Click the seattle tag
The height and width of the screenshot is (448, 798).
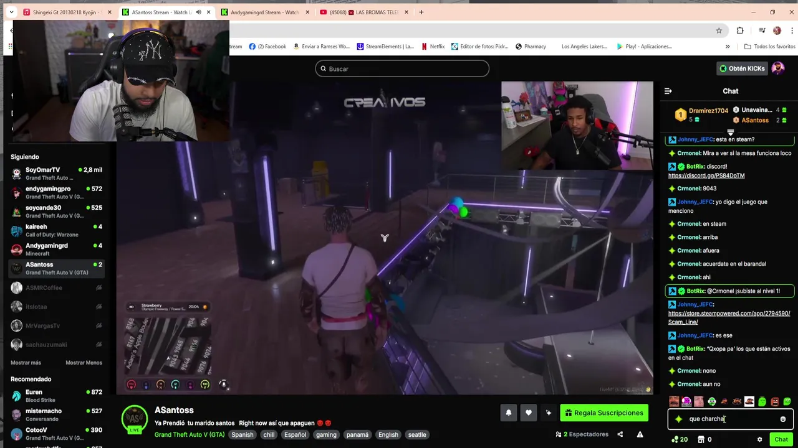click(x=417, y=434)
